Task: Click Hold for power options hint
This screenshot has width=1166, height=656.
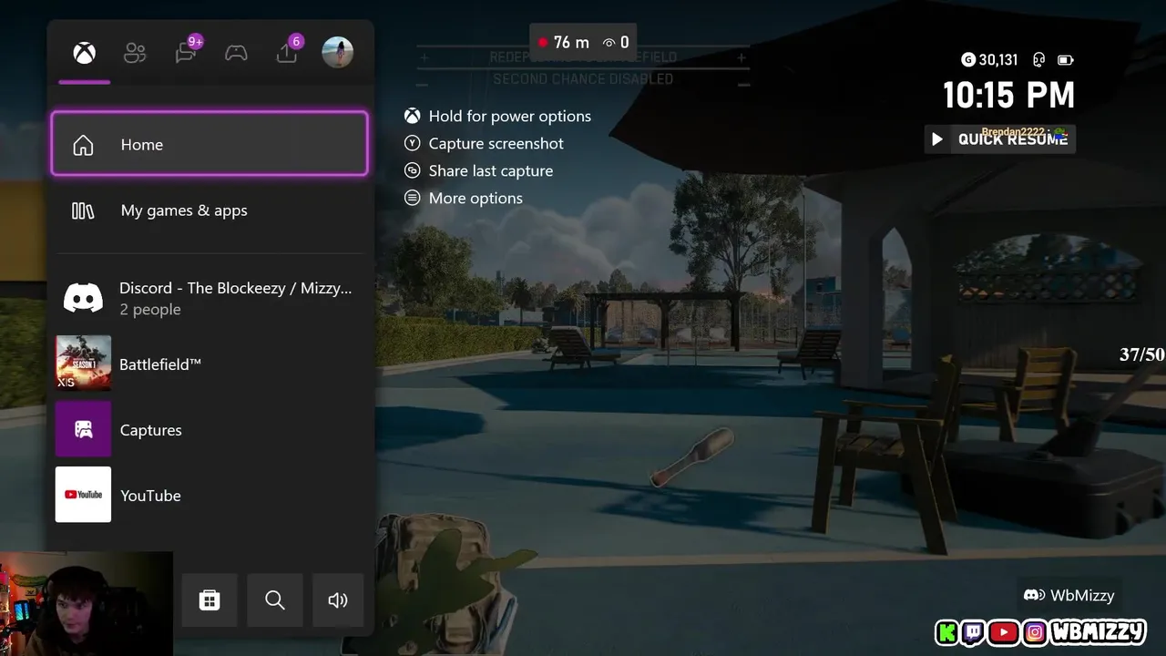Action: point(510,116)
